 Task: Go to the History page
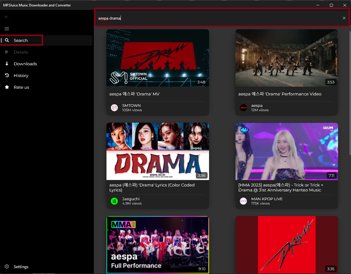coord(47,75)
